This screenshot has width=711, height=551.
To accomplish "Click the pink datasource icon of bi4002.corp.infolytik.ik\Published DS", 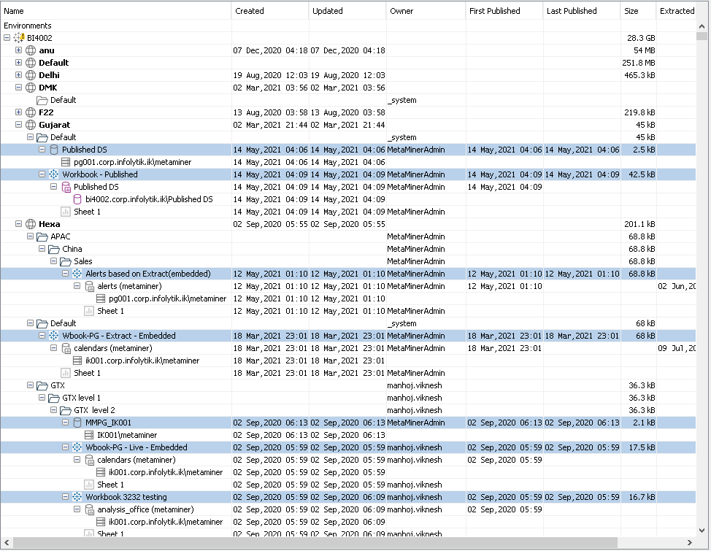I will pos(77,199).
